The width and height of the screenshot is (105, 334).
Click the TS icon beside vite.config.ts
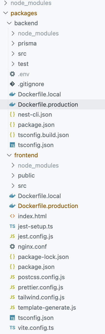(12, 328)
